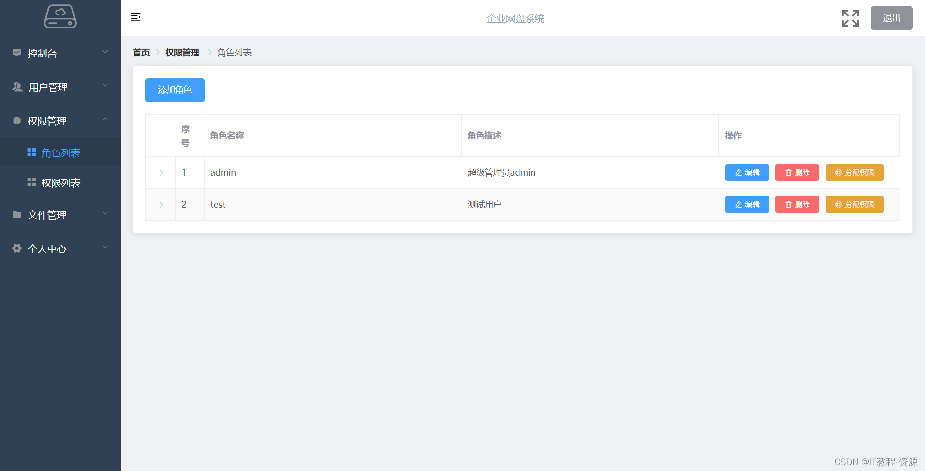Click the 测试用户 description cell

click(x=590, y=204)
